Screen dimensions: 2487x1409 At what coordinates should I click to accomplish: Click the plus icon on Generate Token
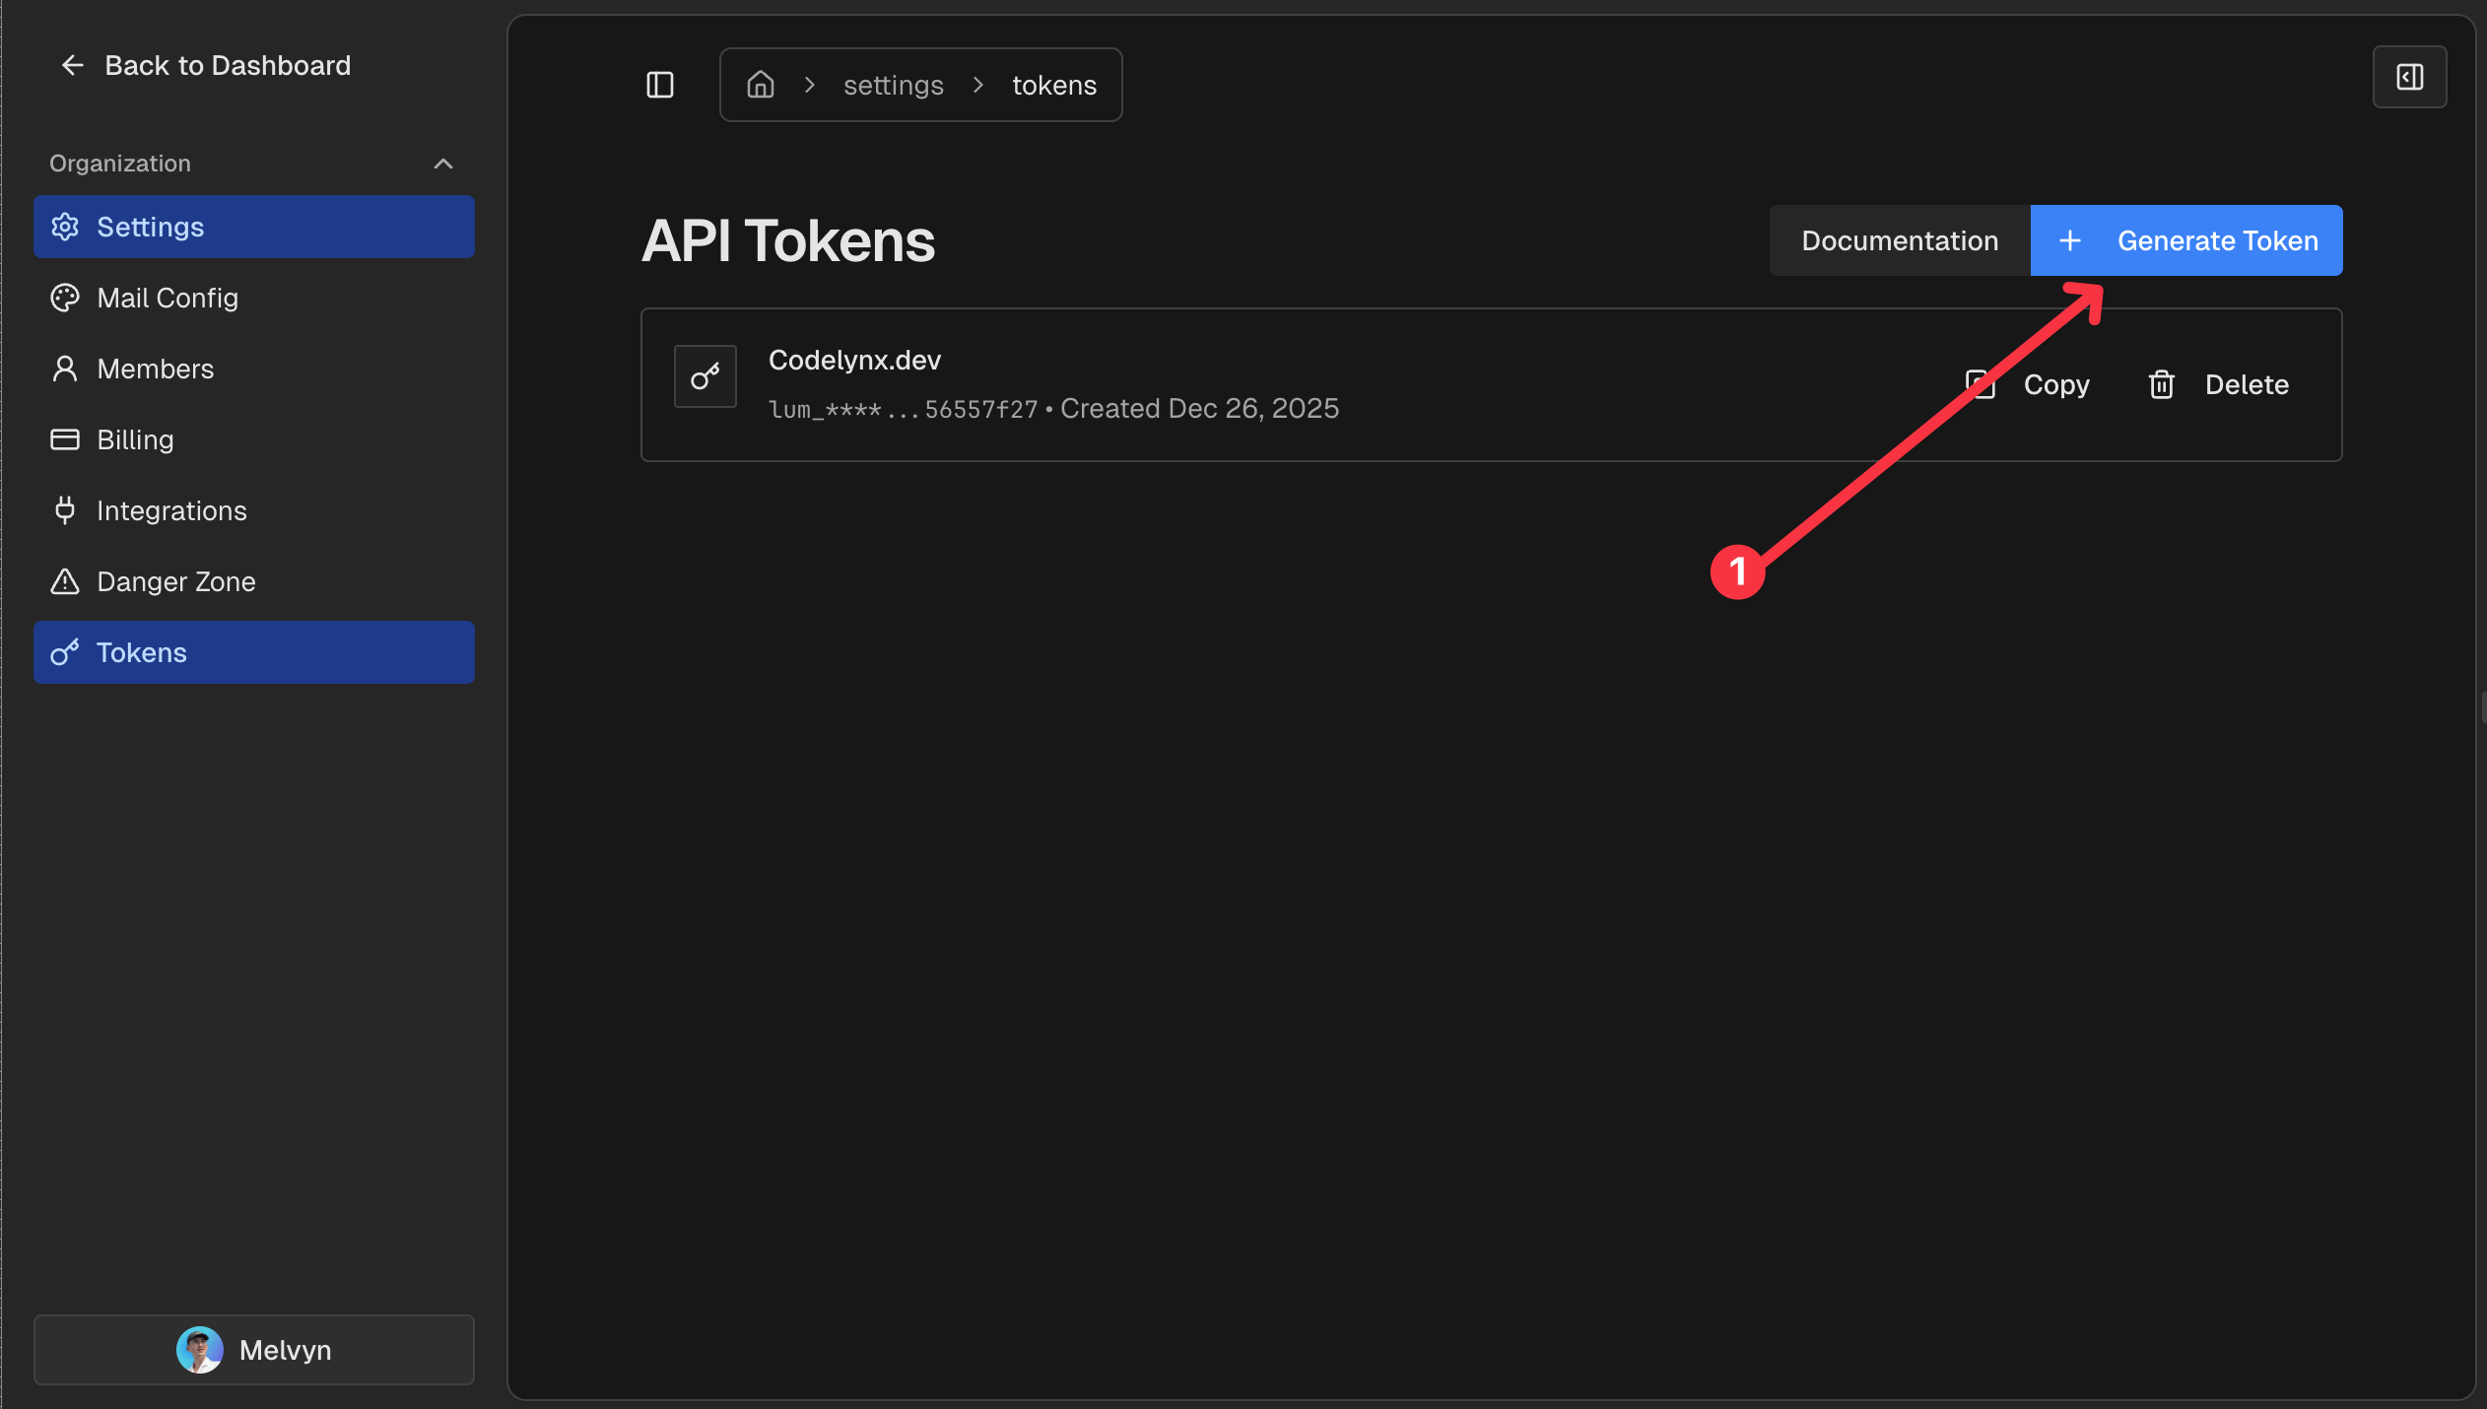click(x=2069, y=241)
